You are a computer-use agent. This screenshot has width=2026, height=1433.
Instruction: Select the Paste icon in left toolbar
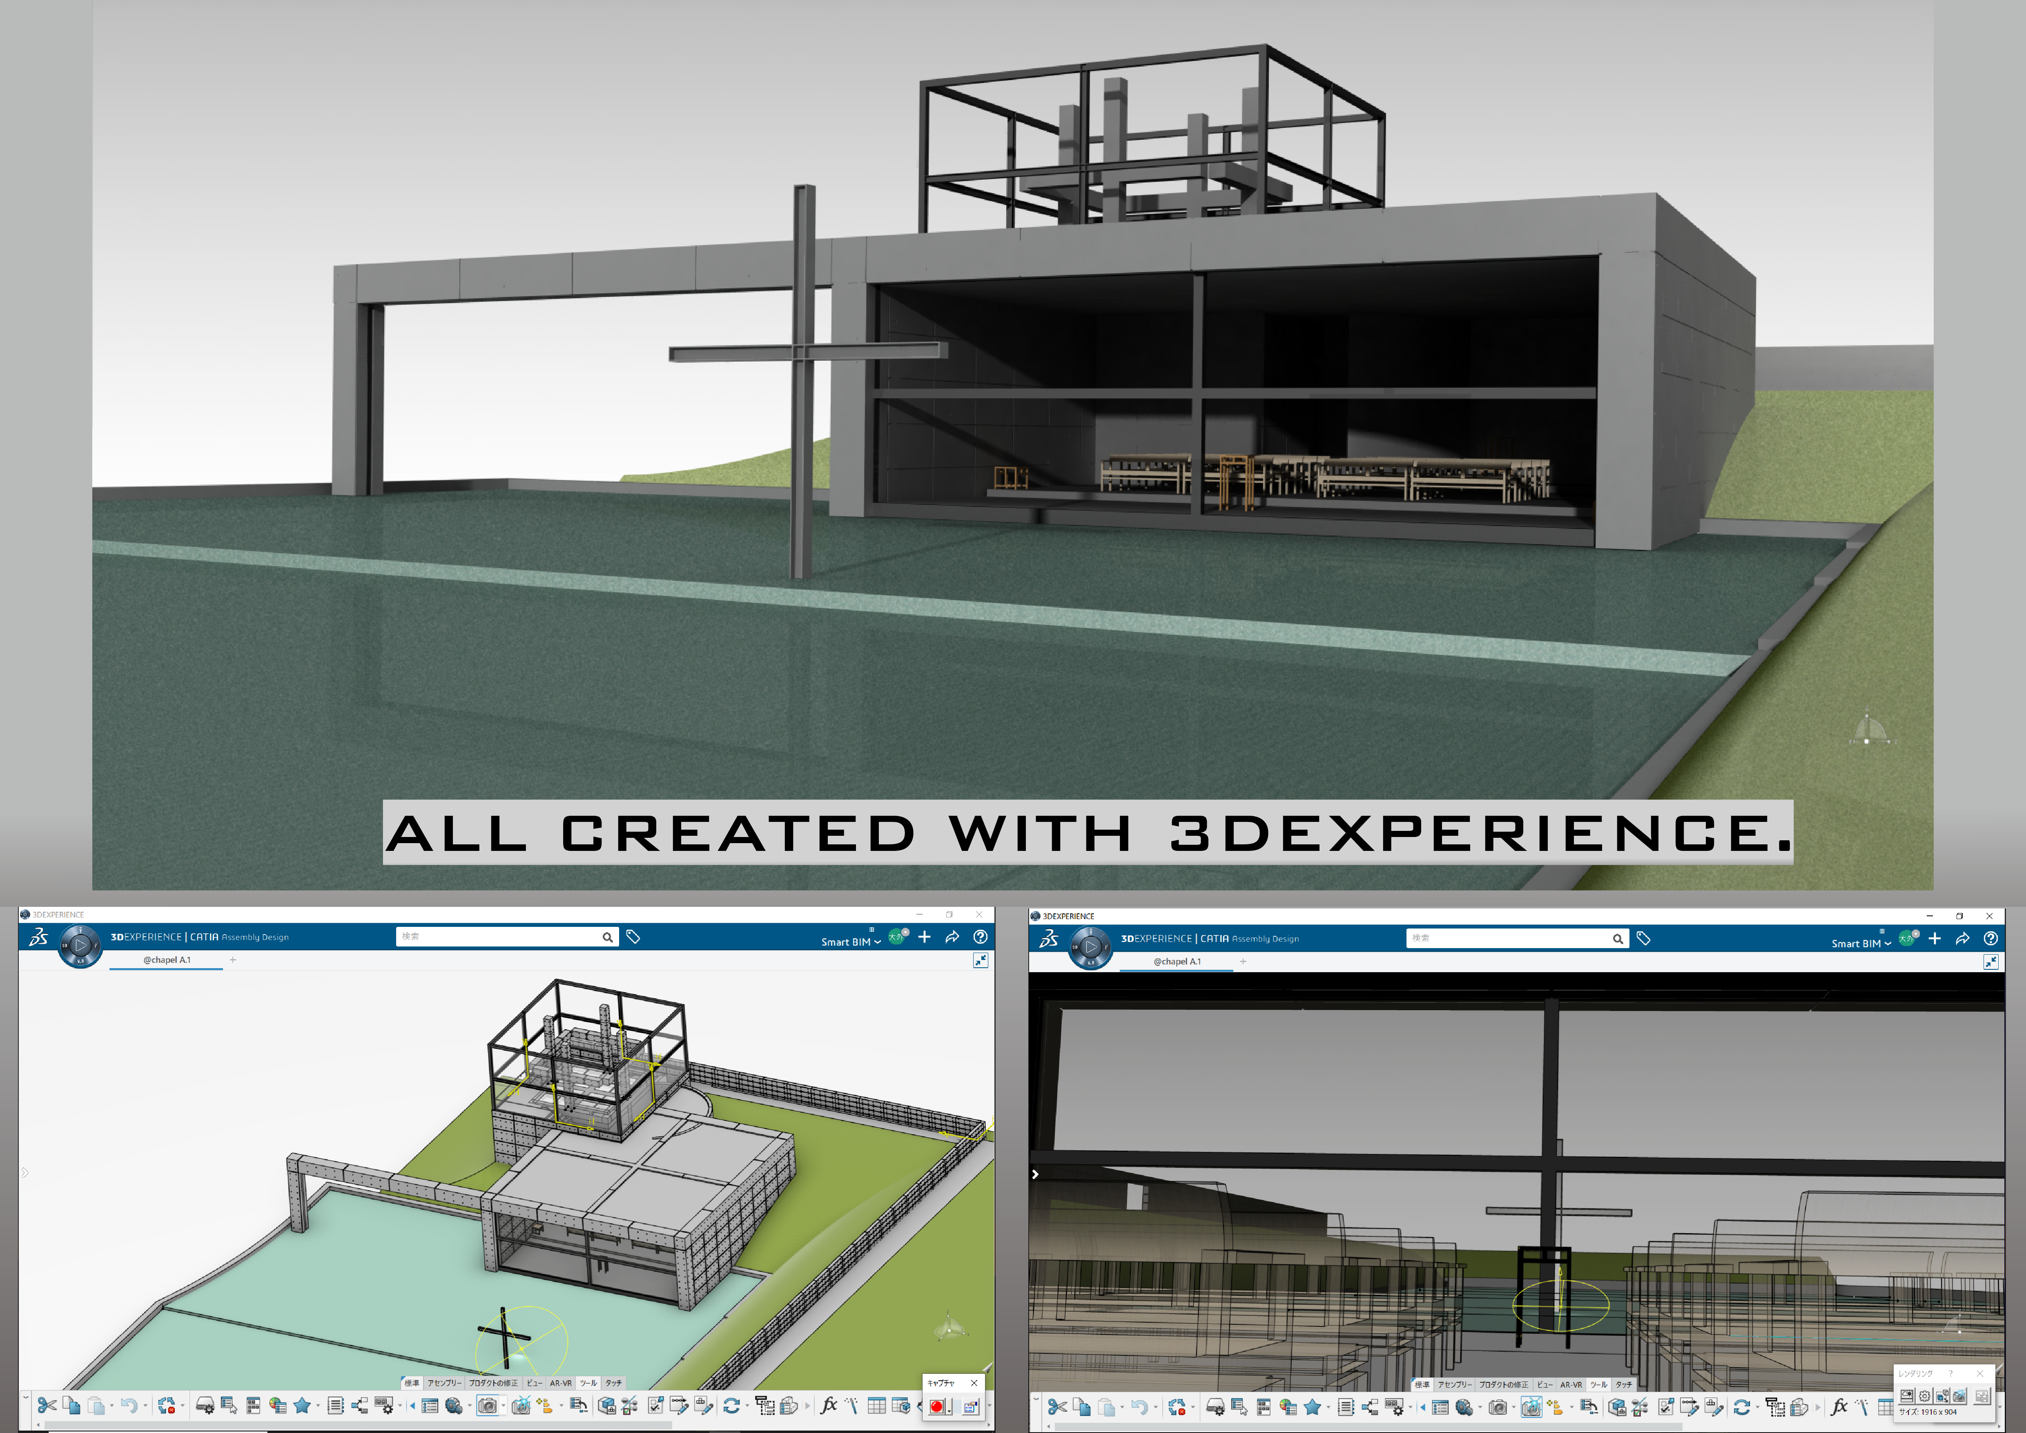(x=96, y=1406)
